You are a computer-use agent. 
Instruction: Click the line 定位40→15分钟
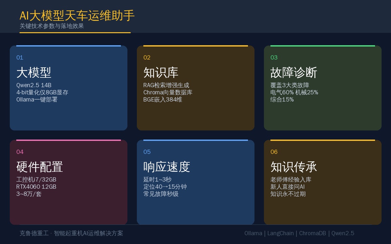click(165, 187)
